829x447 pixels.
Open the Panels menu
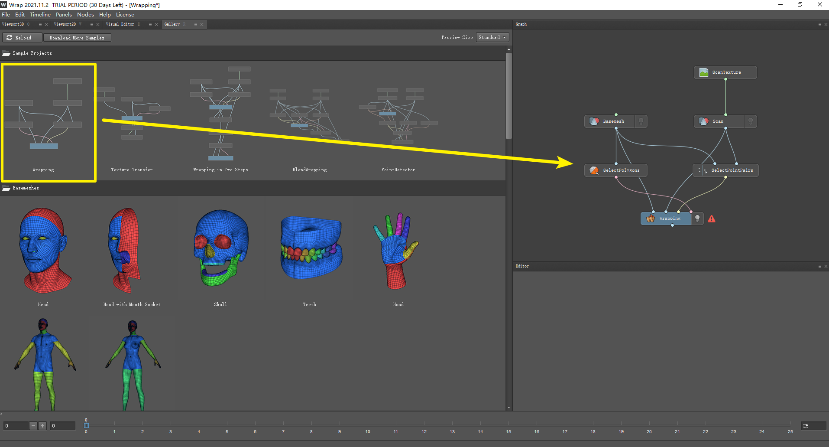pos(64,15)
